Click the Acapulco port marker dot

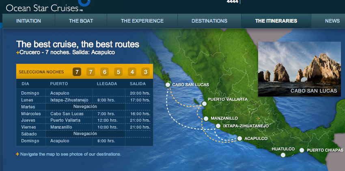(239, 139)
